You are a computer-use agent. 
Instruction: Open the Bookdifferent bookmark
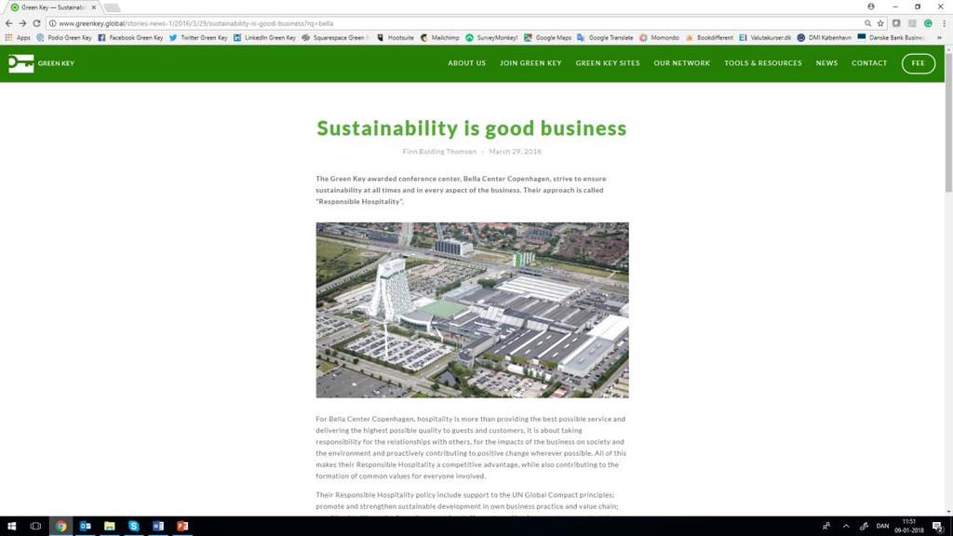tap(709, 37)
